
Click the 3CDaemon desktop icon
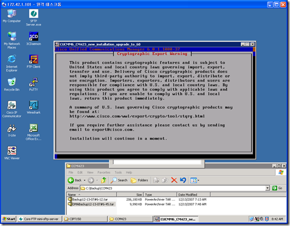click(x=33, y=38)
